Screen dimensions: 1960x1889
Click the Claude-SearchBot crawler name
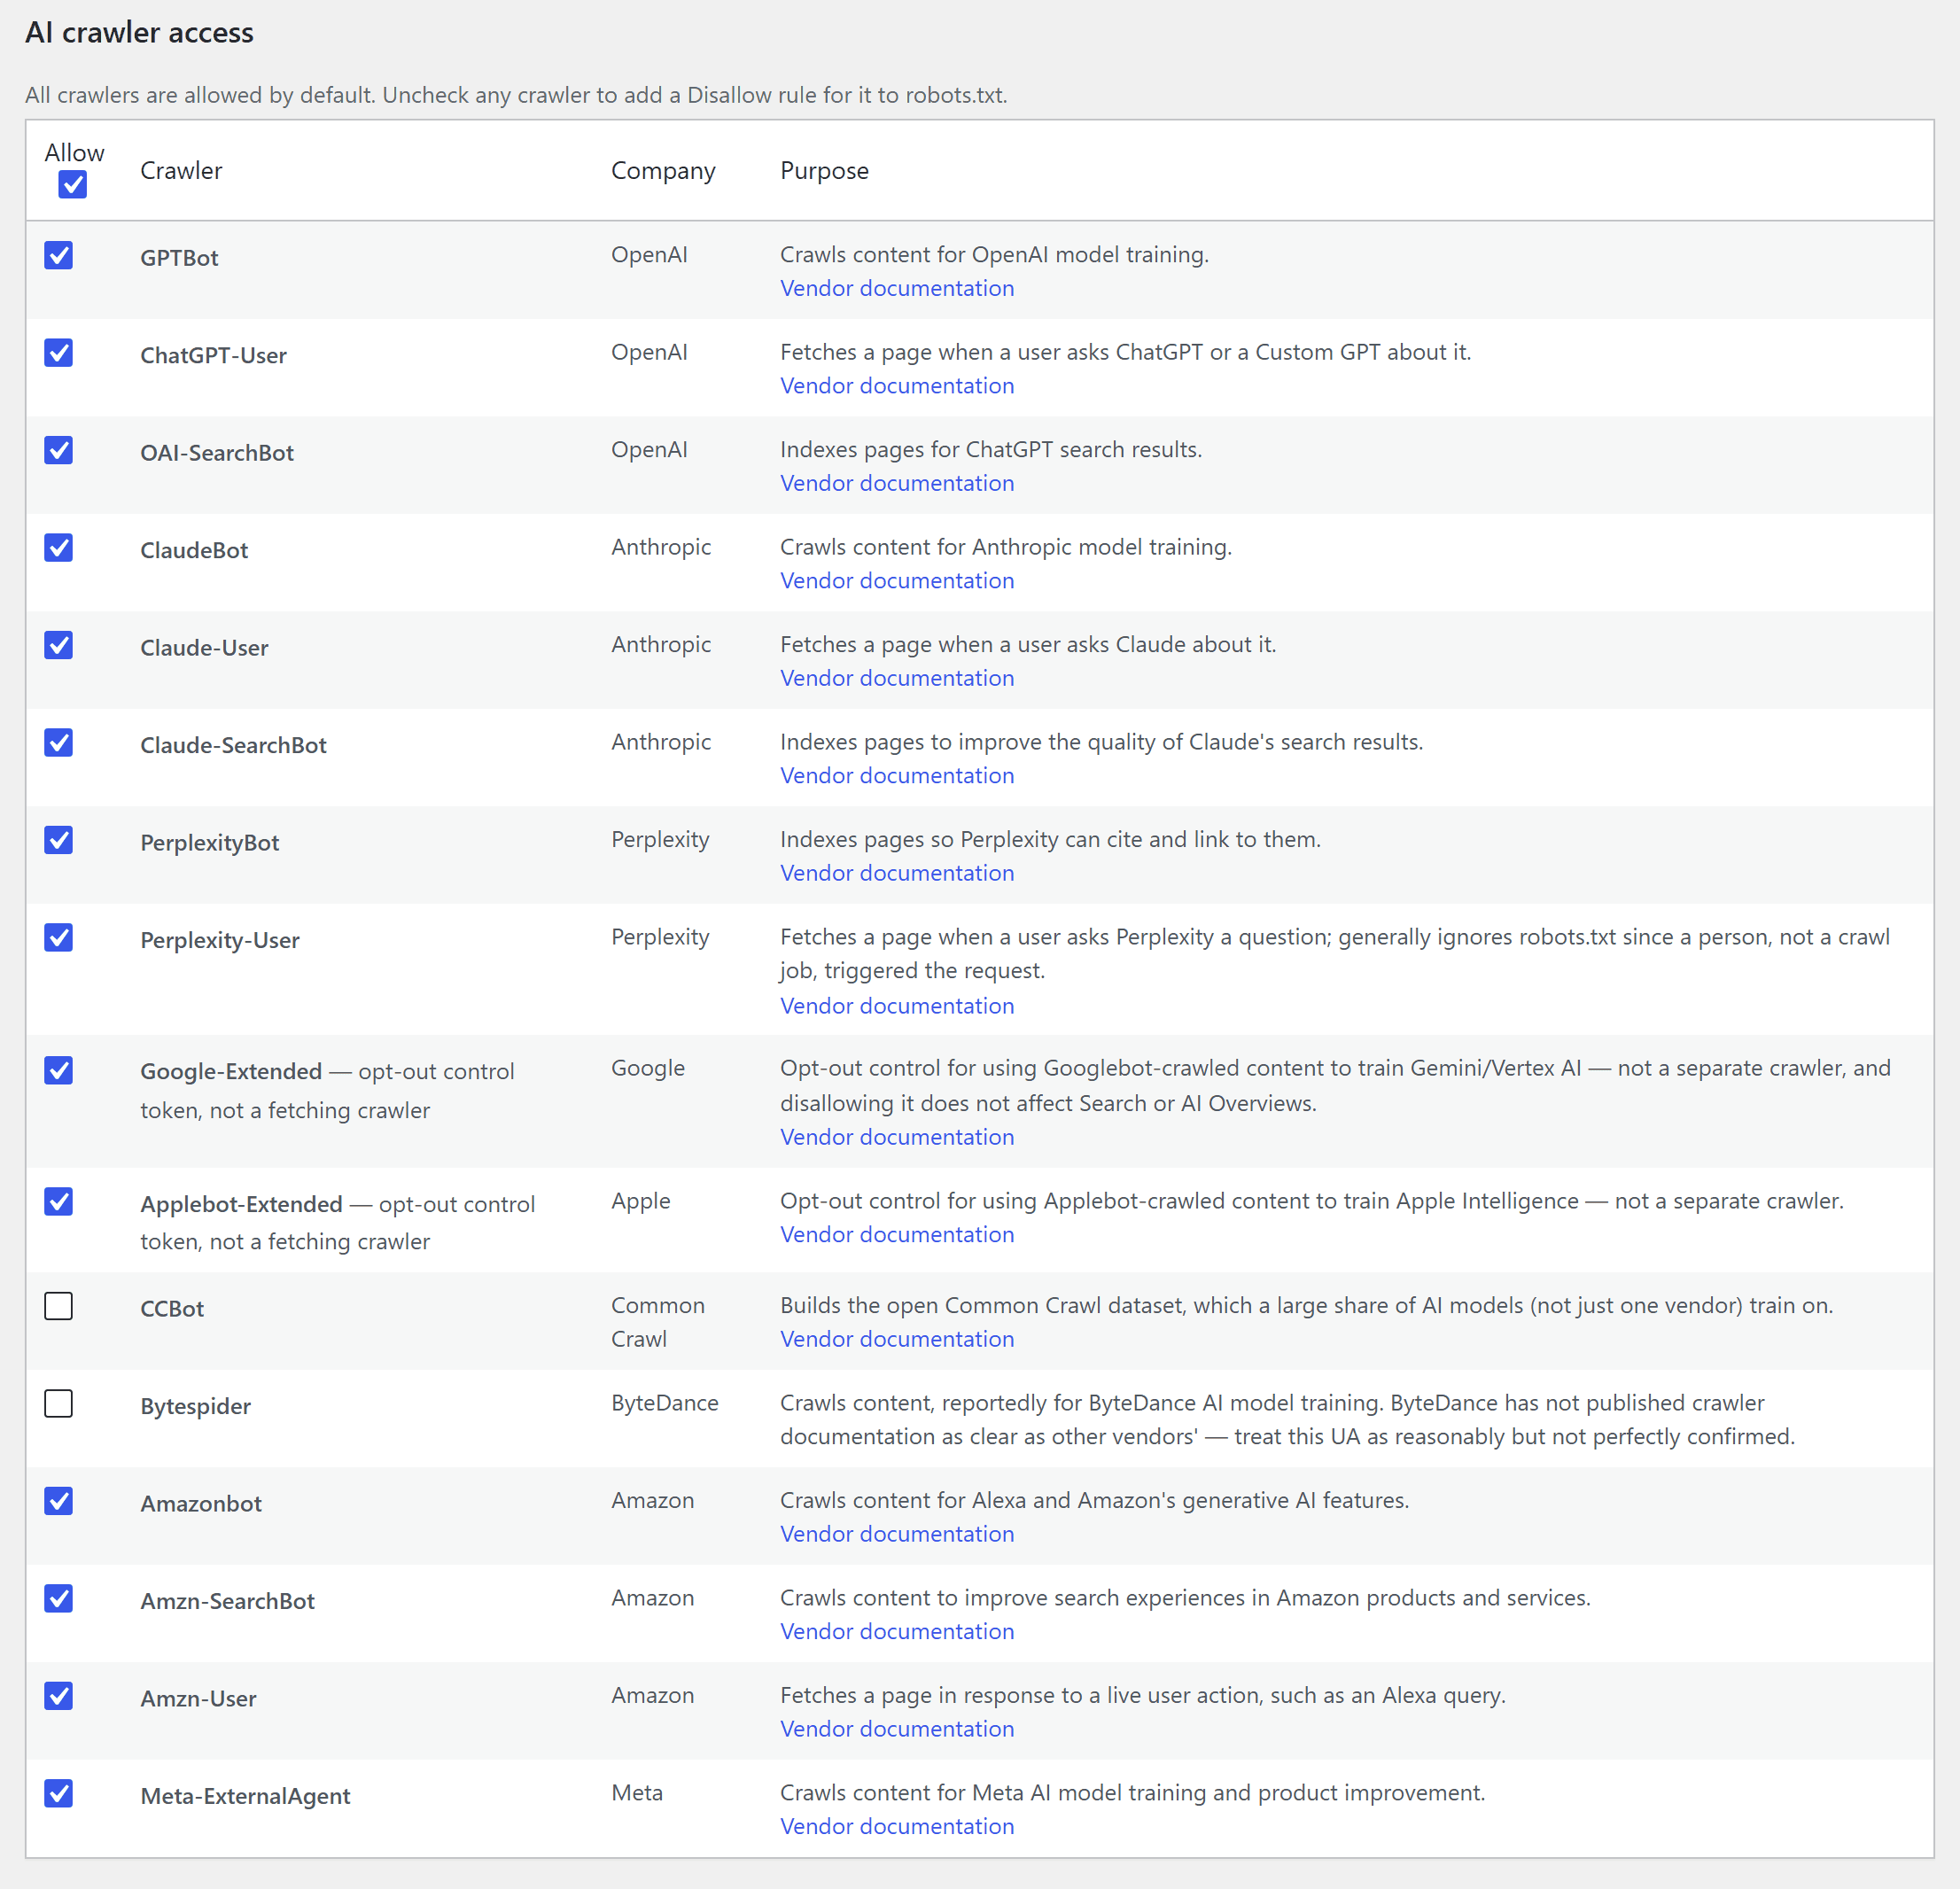[x=233, y=746]
